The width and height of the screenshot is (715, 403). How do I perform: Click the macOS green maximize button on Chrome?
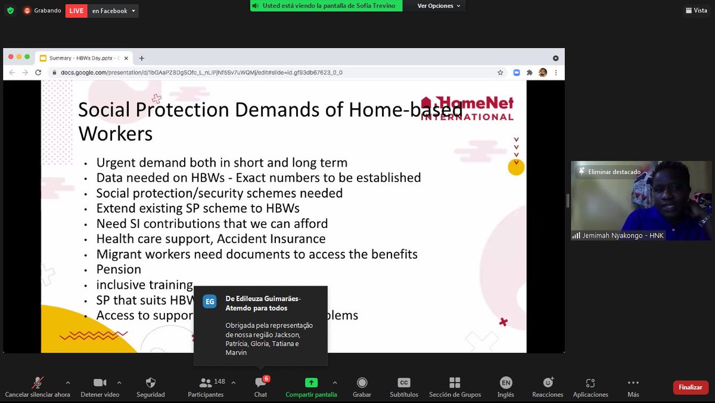[27, 57]
